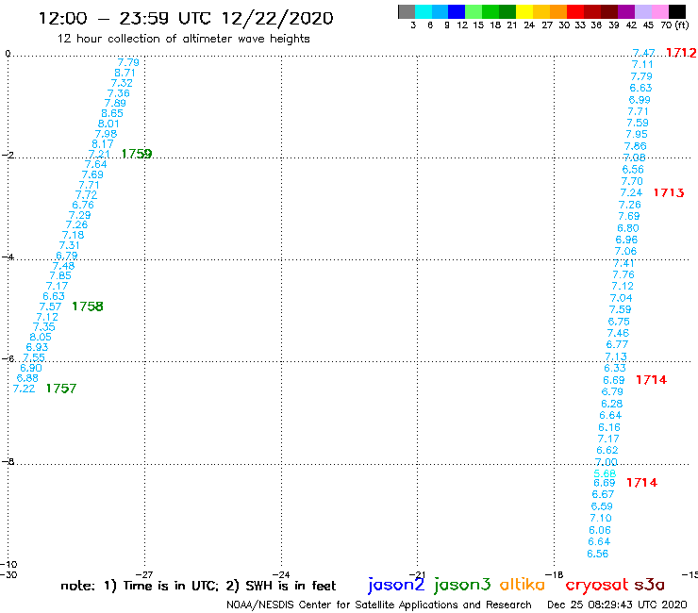Click the 6.99 wave height value

pos(640,100)
